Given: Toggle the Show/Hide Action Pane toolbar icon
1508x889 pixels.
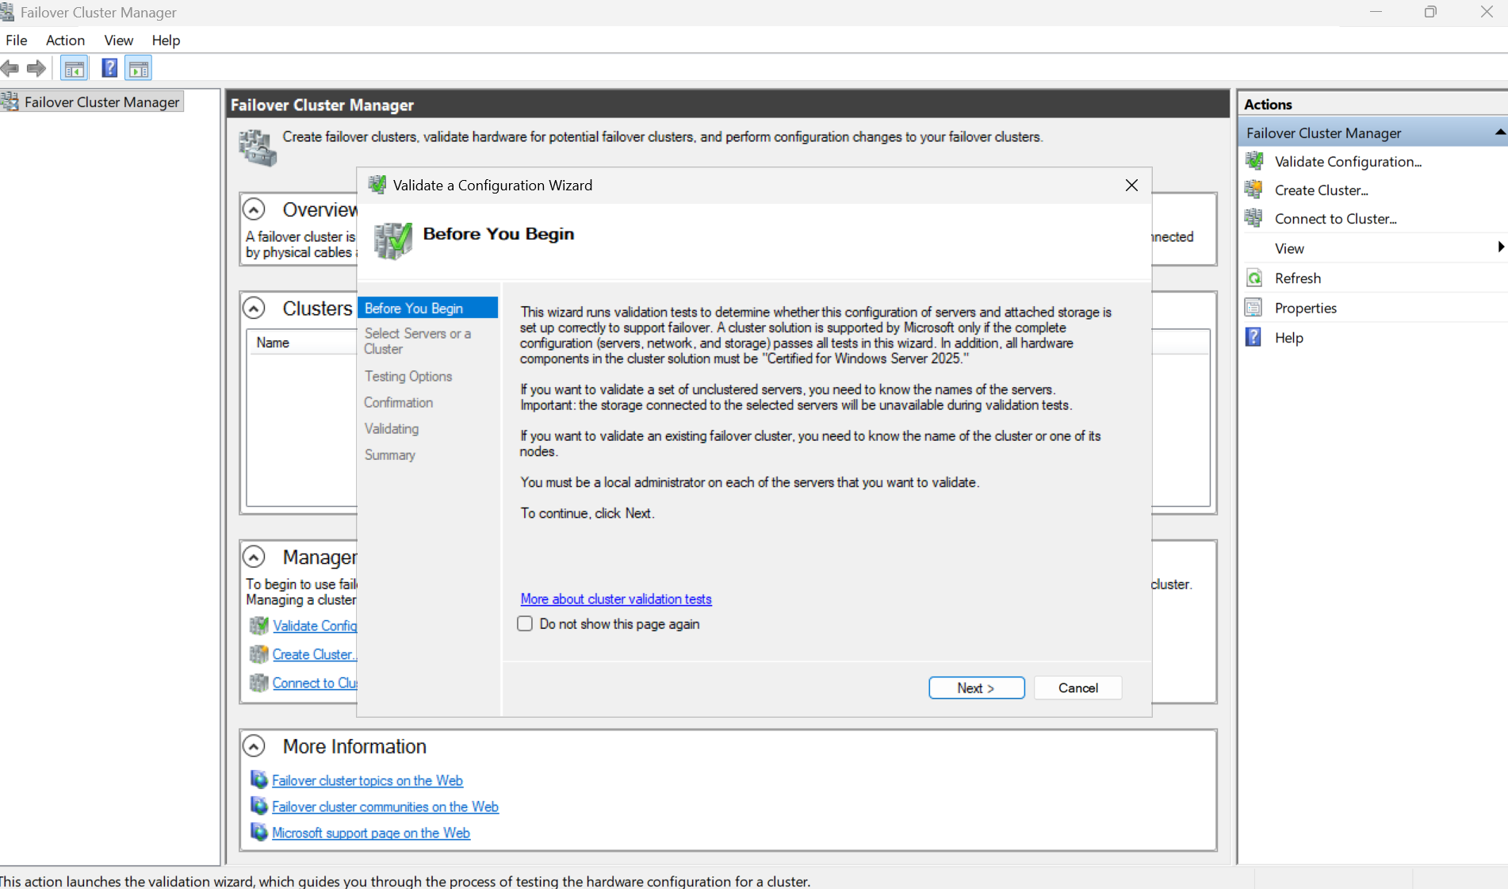Looking at the screenshot, I should tap(139, 69).
